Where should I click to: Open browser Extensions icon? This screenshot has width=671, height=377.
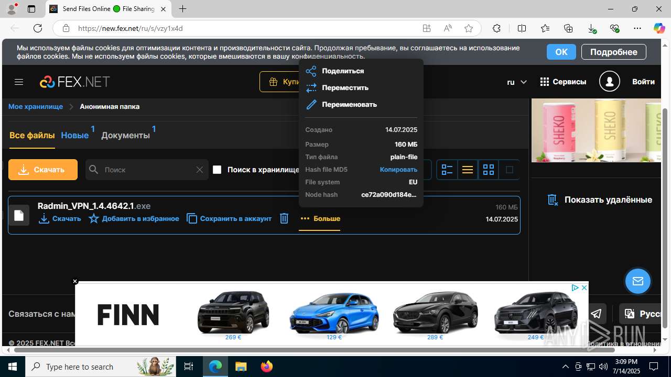pyautogui.click(x=496, y=28)
